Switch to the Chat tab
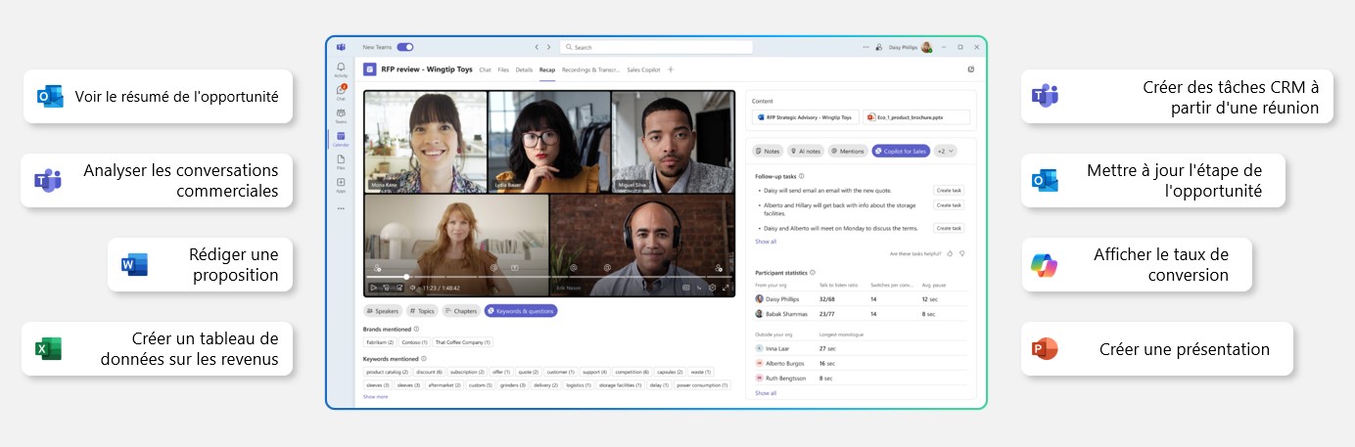 click(x=485, y=69)
